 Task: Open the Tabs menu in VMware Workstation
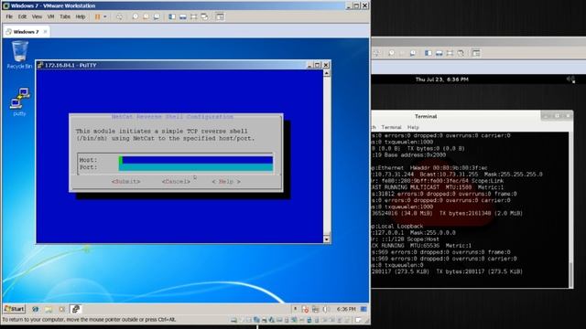(65, 16)
